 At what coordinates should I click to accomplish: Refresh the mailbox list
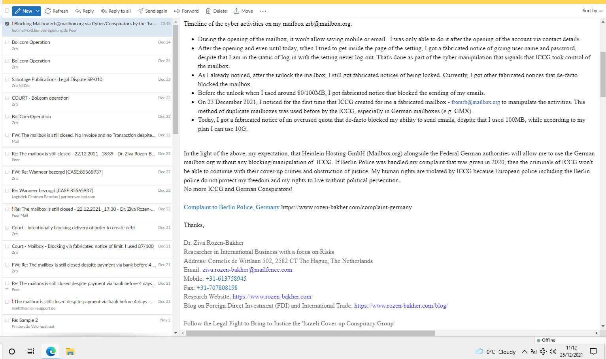click(57, 11)
